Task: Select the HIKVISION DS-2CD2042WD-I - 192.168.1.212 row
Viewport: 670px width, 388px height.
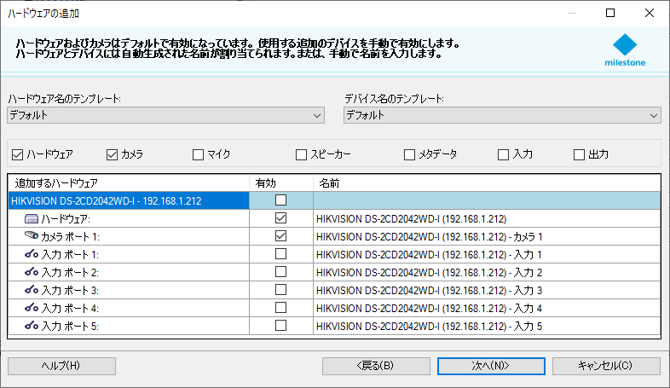Action: (128, 201)
